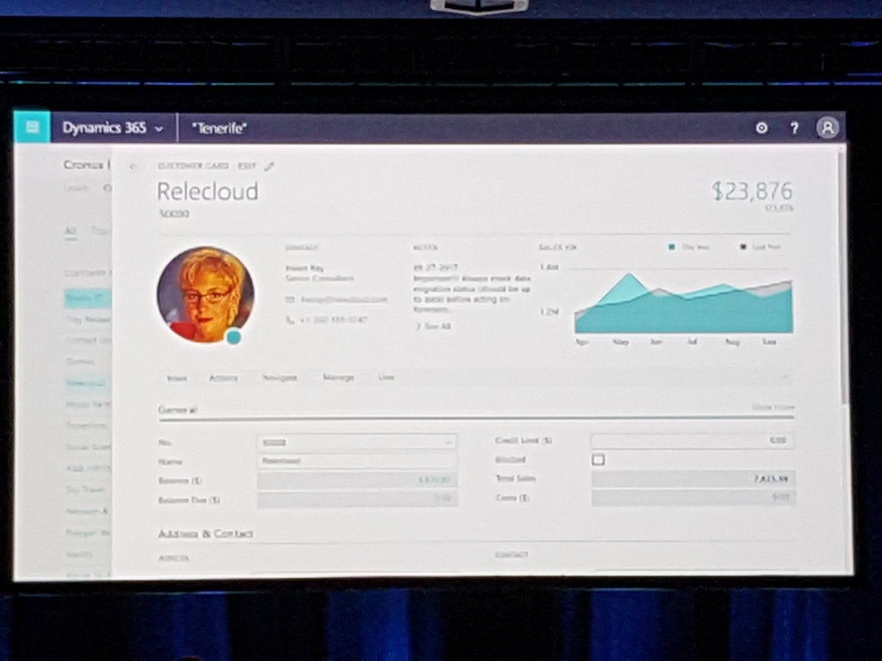Open the user account avatar icon
The height and width of the screenshot is (661, 882).
click(x=828, y=128)
